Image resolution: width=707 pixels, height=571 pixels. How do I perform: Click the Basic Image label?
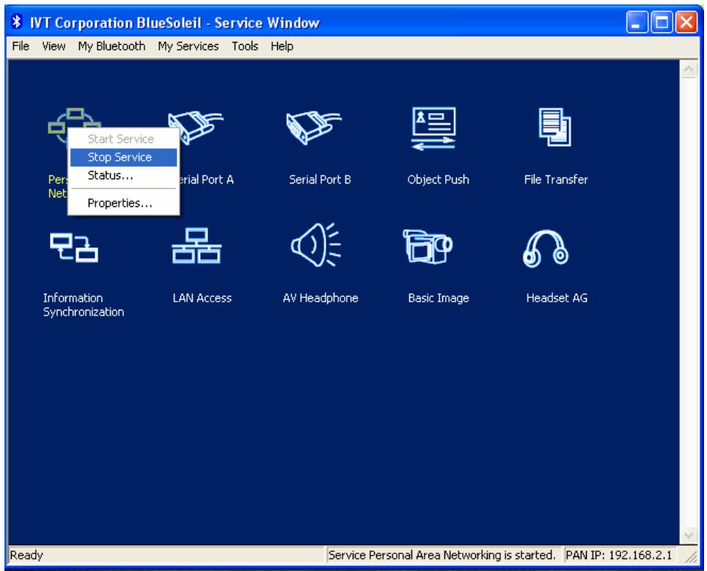click(x=439, y=298)
